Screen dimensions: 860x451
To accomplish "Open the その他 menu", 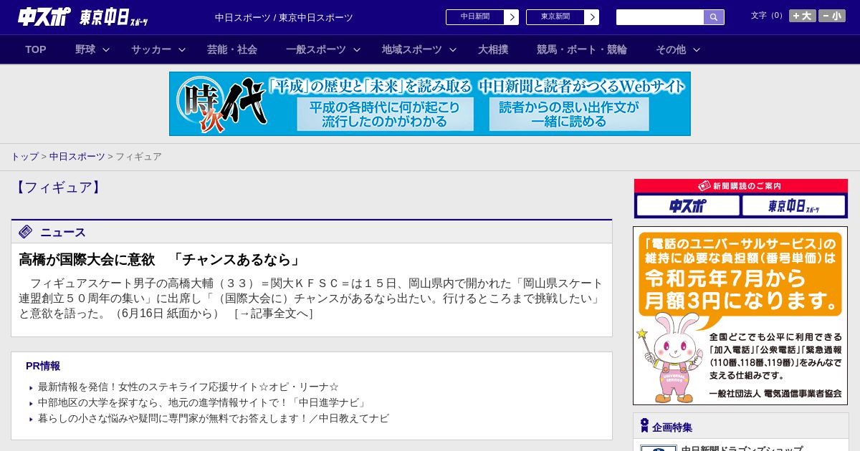I will 671,49.
